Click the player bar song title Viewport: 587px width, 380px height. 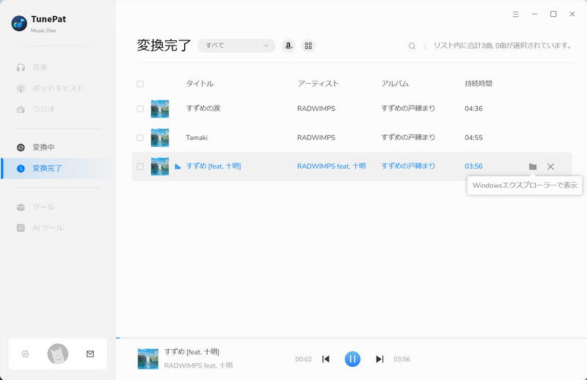click(x=192, y=352)
